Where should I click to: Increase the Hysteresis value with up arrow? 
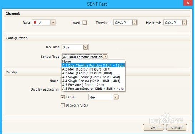point(184,21)
